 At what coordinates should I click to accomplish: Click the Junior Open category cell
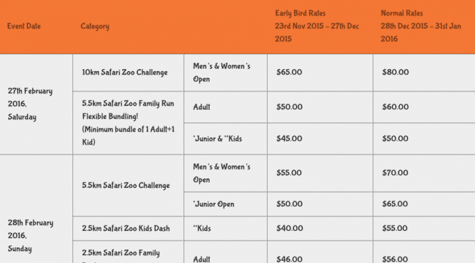click(x=225, y=204)
